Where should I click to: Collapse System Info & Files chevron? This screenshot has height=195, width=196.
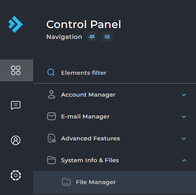(x=184, y=160)
